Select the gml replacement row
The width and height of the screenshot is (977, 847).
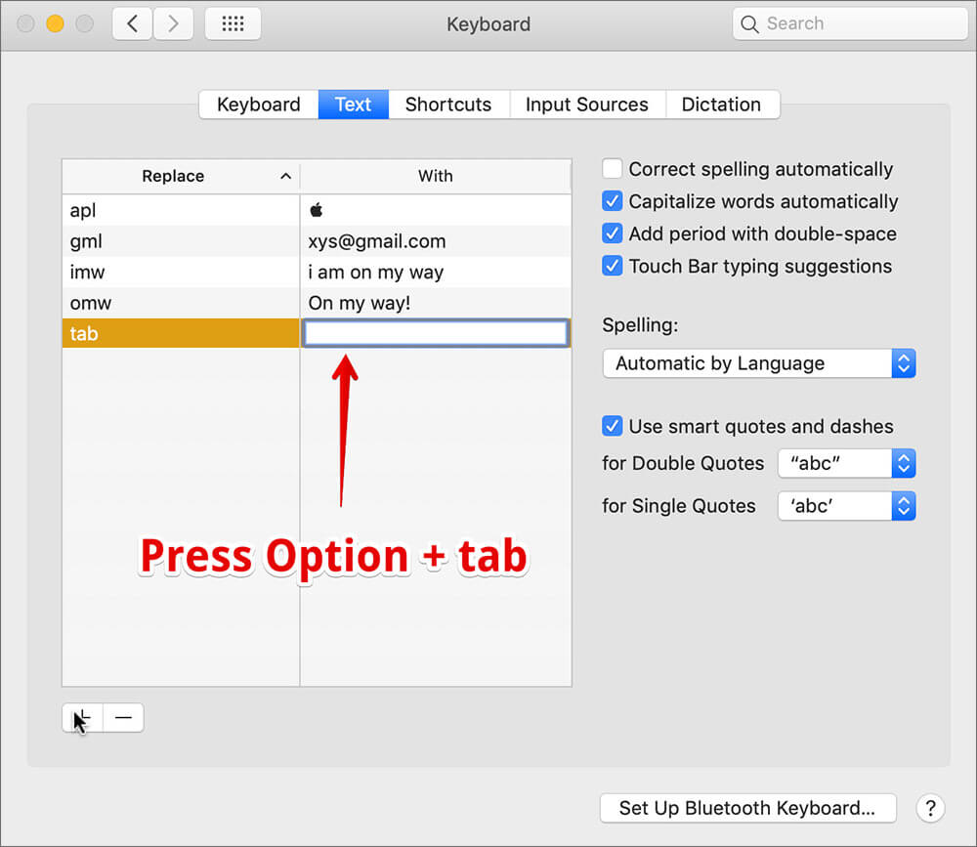(x=181, y=241)
